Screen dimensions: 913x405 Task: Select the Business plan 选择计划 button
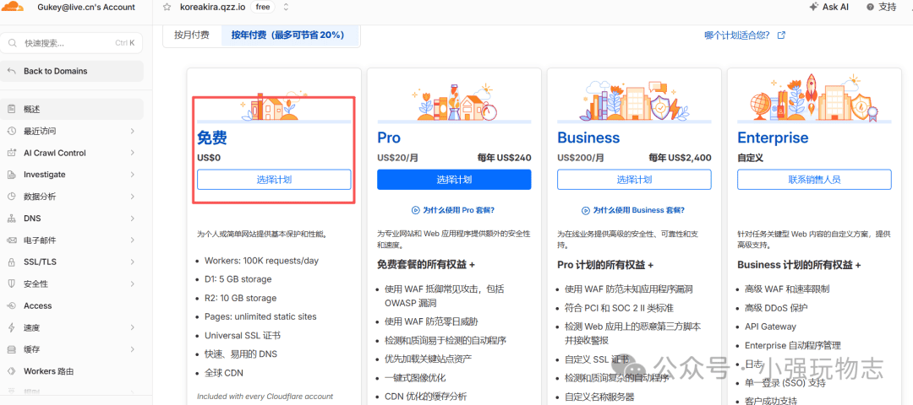[x=634, y=180]
